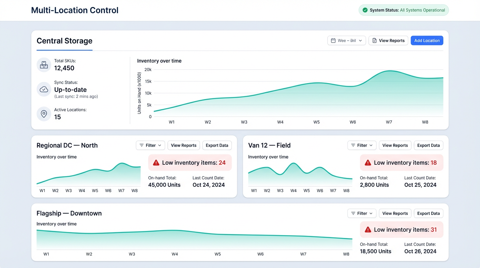Expand the Filter dropdown for Van 12 Field
The image size is (480, 268).
(x=362, y=145)
